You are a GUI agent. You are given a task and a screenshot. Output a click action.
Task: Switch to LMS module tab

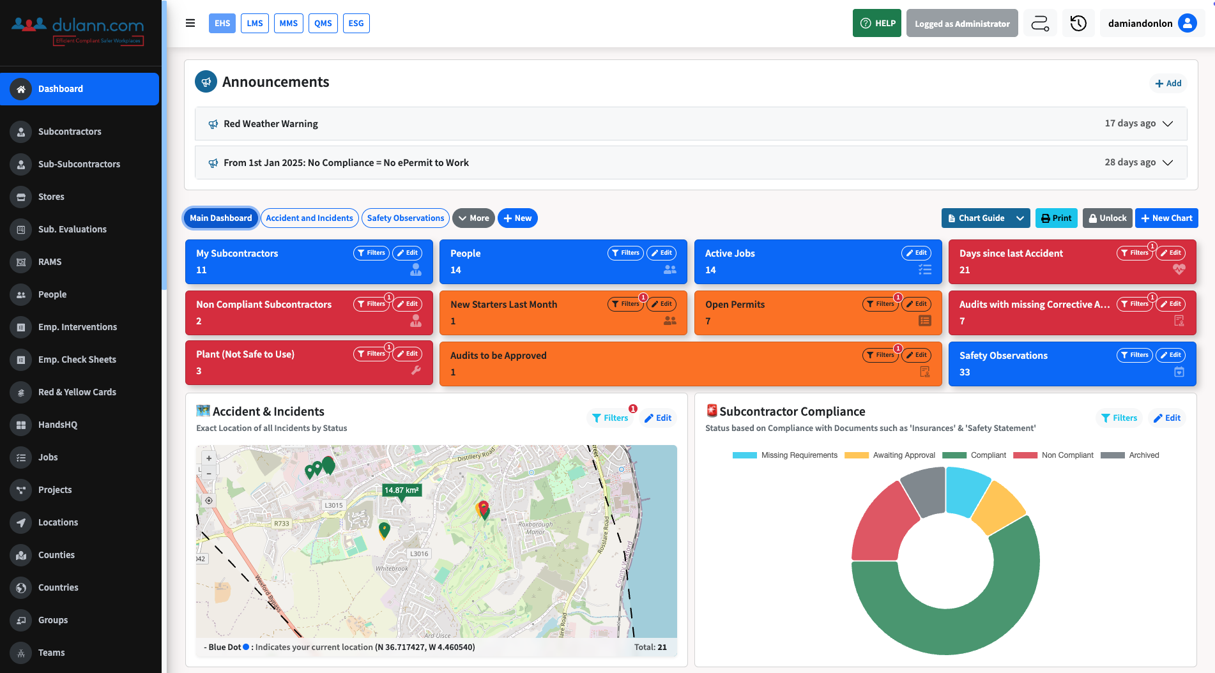pyautogui.click(x=255, y=23)
